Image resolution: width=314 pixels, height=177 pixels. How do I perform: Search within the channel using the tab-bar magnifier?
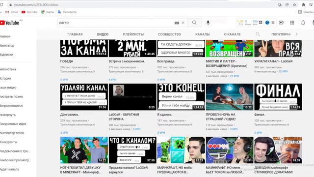[x=258, y=34]
